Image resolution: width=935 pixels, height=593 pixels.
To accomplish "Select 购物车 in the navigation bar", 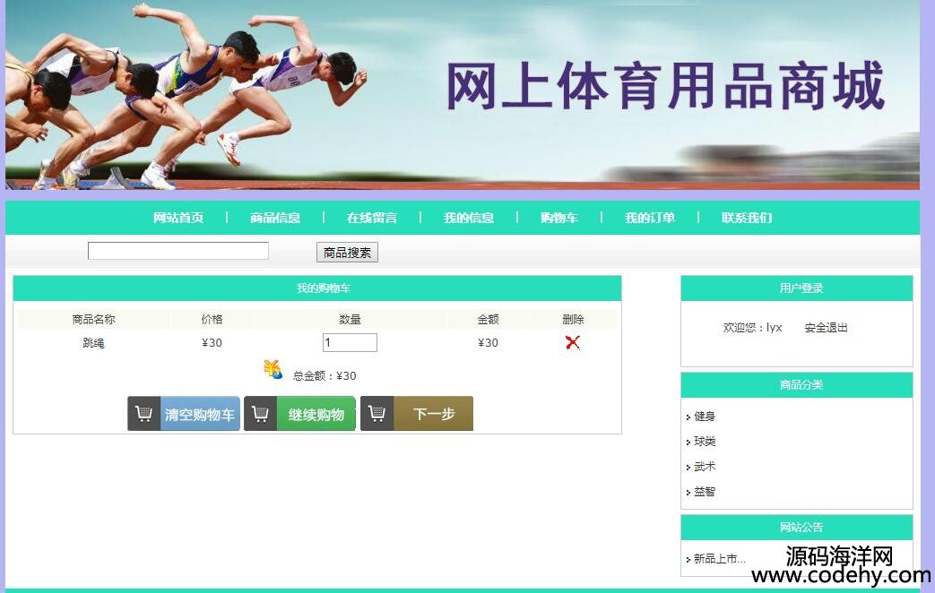I will pyautogui.click(x=559, y=218).
